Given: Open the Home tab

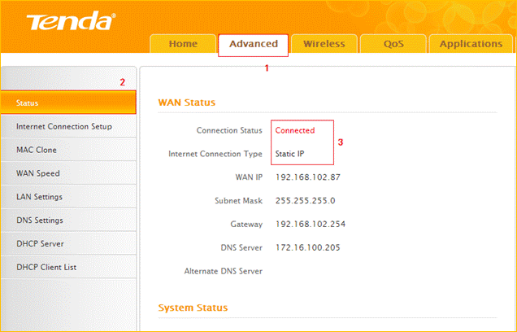Looking at the screenshot, I should coord(182,44).
